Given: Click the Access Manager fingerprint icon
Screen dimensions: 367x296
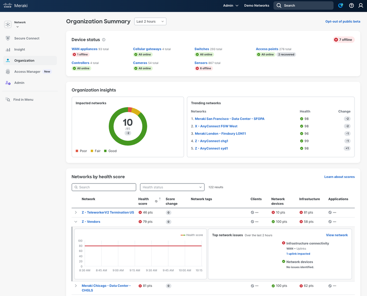Looking at the screenshot, I should [8, 72].
